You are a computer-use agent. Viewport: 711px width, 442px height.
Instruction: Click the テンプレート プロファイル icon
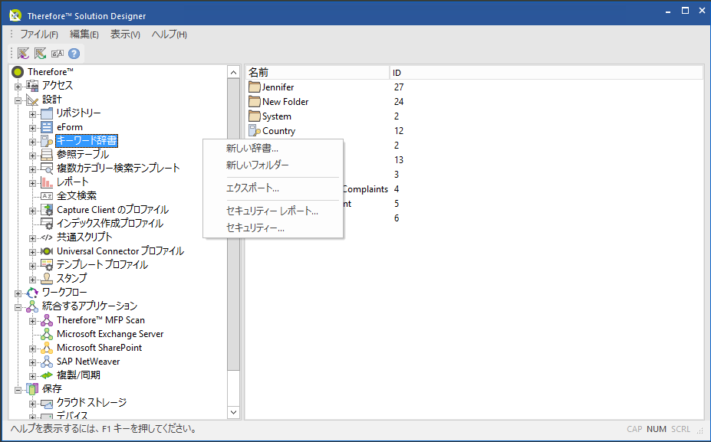pyautogui.click(x=47, y=264)
